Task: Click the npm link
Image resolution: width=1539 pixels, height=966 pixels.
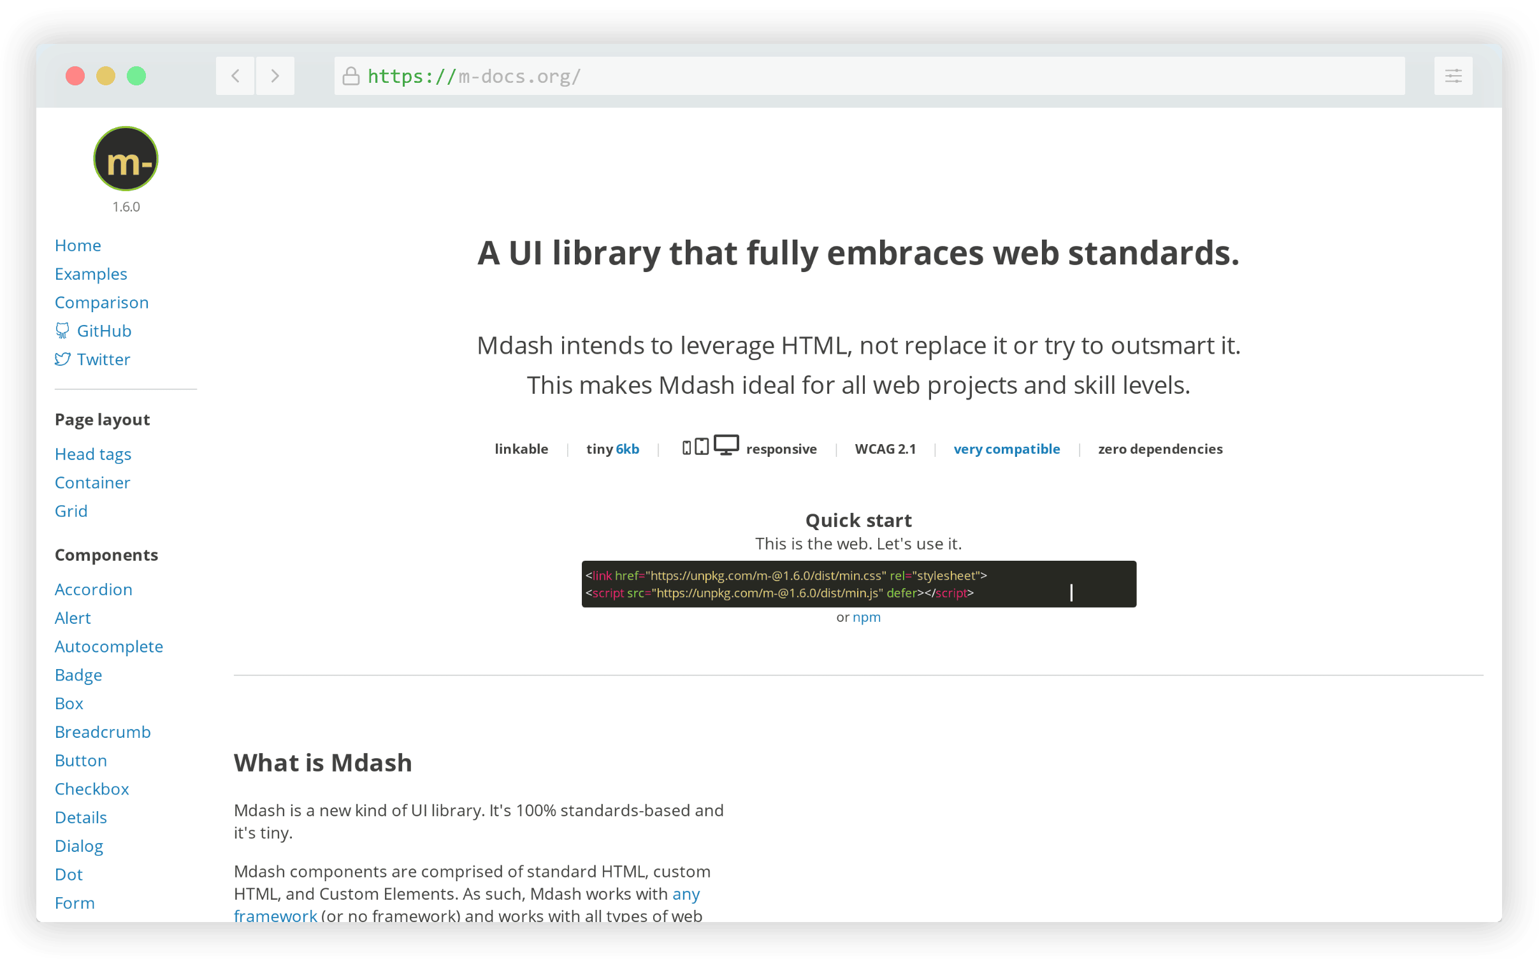Action: [x=866, y=617]
